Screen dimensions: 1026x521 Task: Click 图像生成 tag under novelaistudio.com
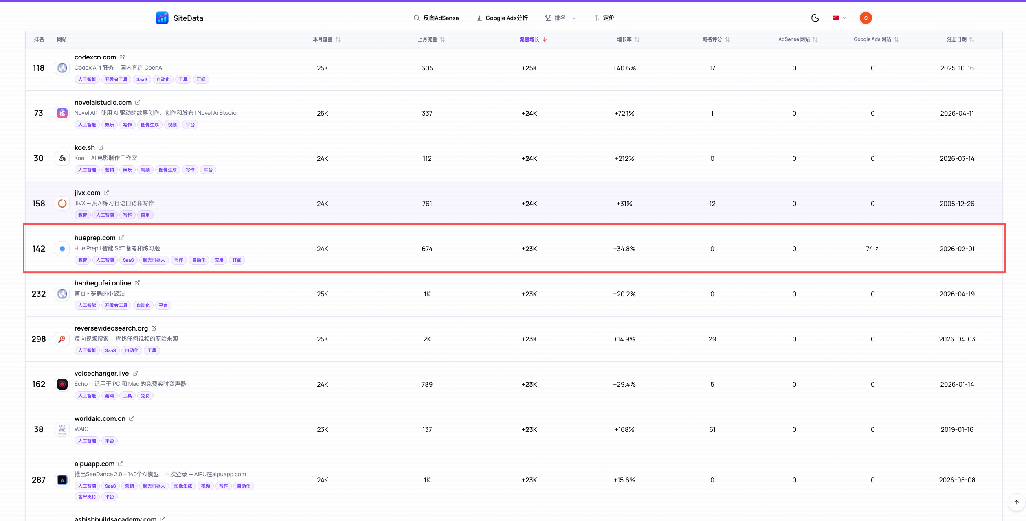coord(150,125)
